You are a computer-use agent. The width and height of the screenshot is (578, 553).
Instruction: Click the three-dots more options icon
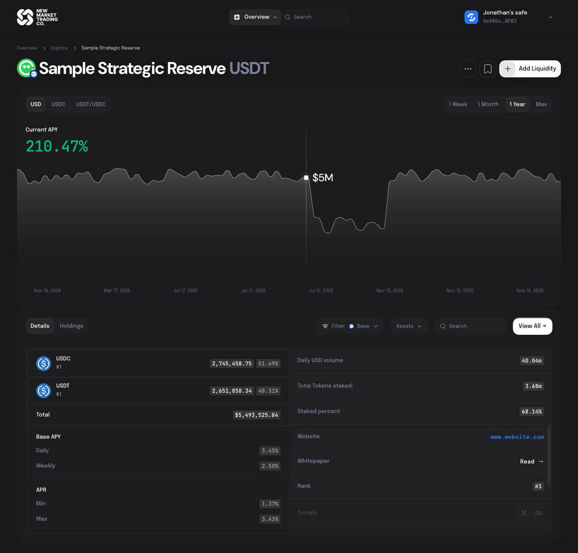(x=468, y=69)
